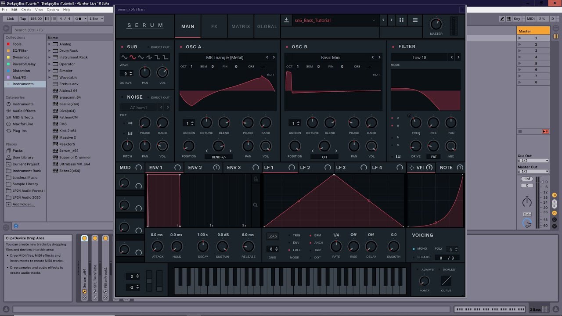Click the ENV 2 modulation source drag icon
This screenshot has width=562, height=316.
click(x=216, y=167)
